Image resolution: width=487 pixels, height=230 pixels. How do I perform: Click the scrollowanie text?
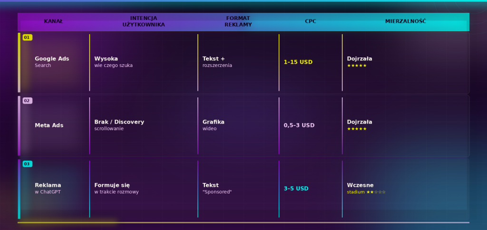pos(109,129)
